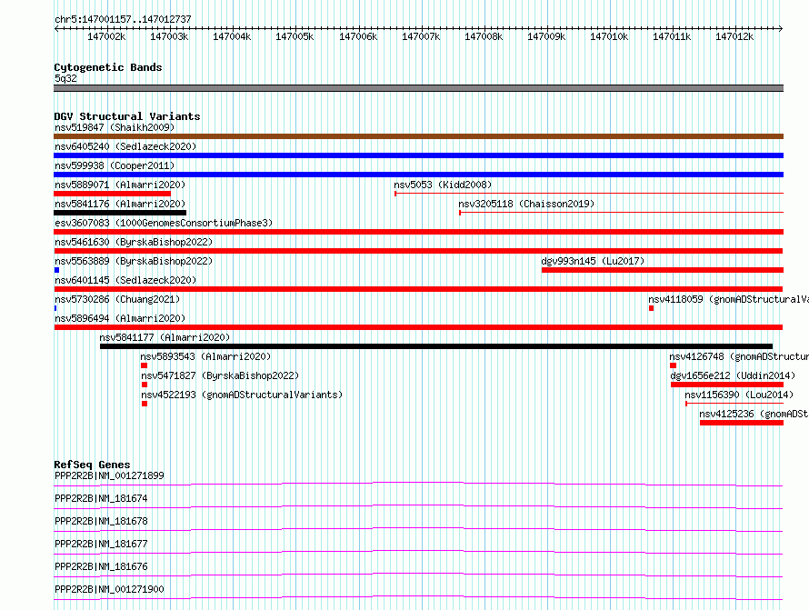Screen dimensions: 809x610
Task: Click the 147009k ruler tick label
Action: pos(546,36)
